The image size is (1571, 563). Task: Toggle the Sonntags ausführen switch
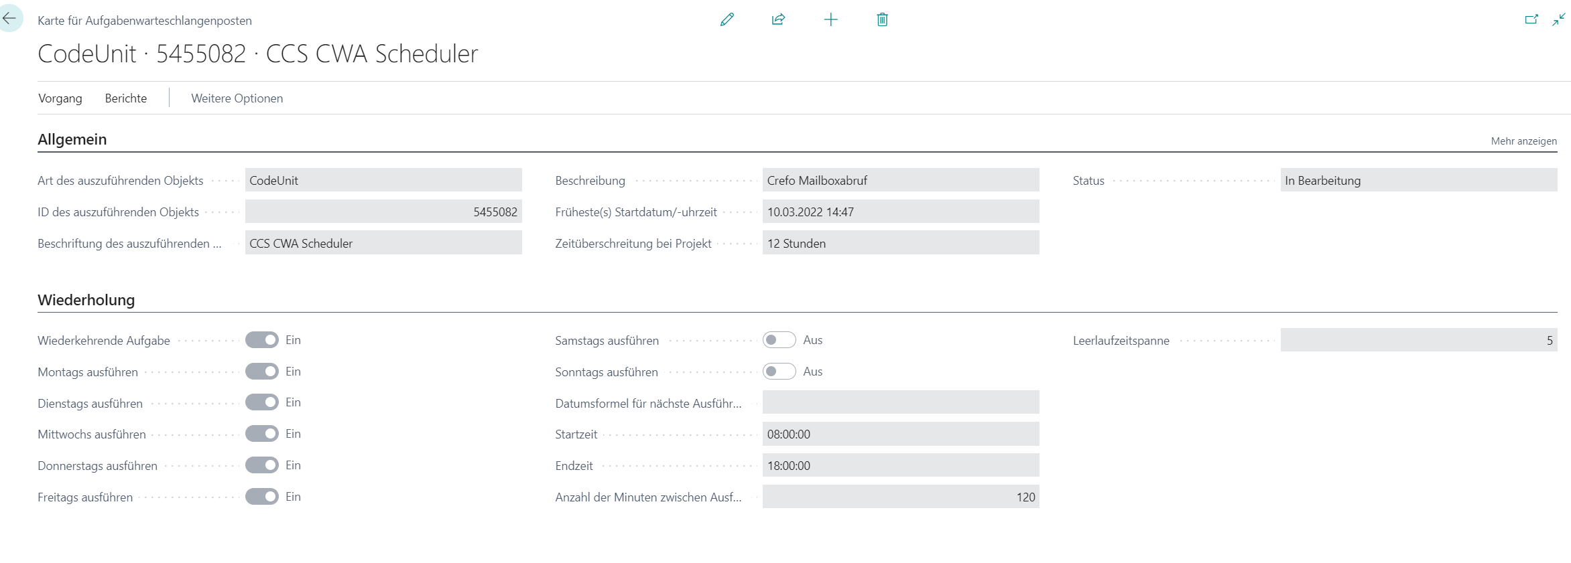point(779,372)
